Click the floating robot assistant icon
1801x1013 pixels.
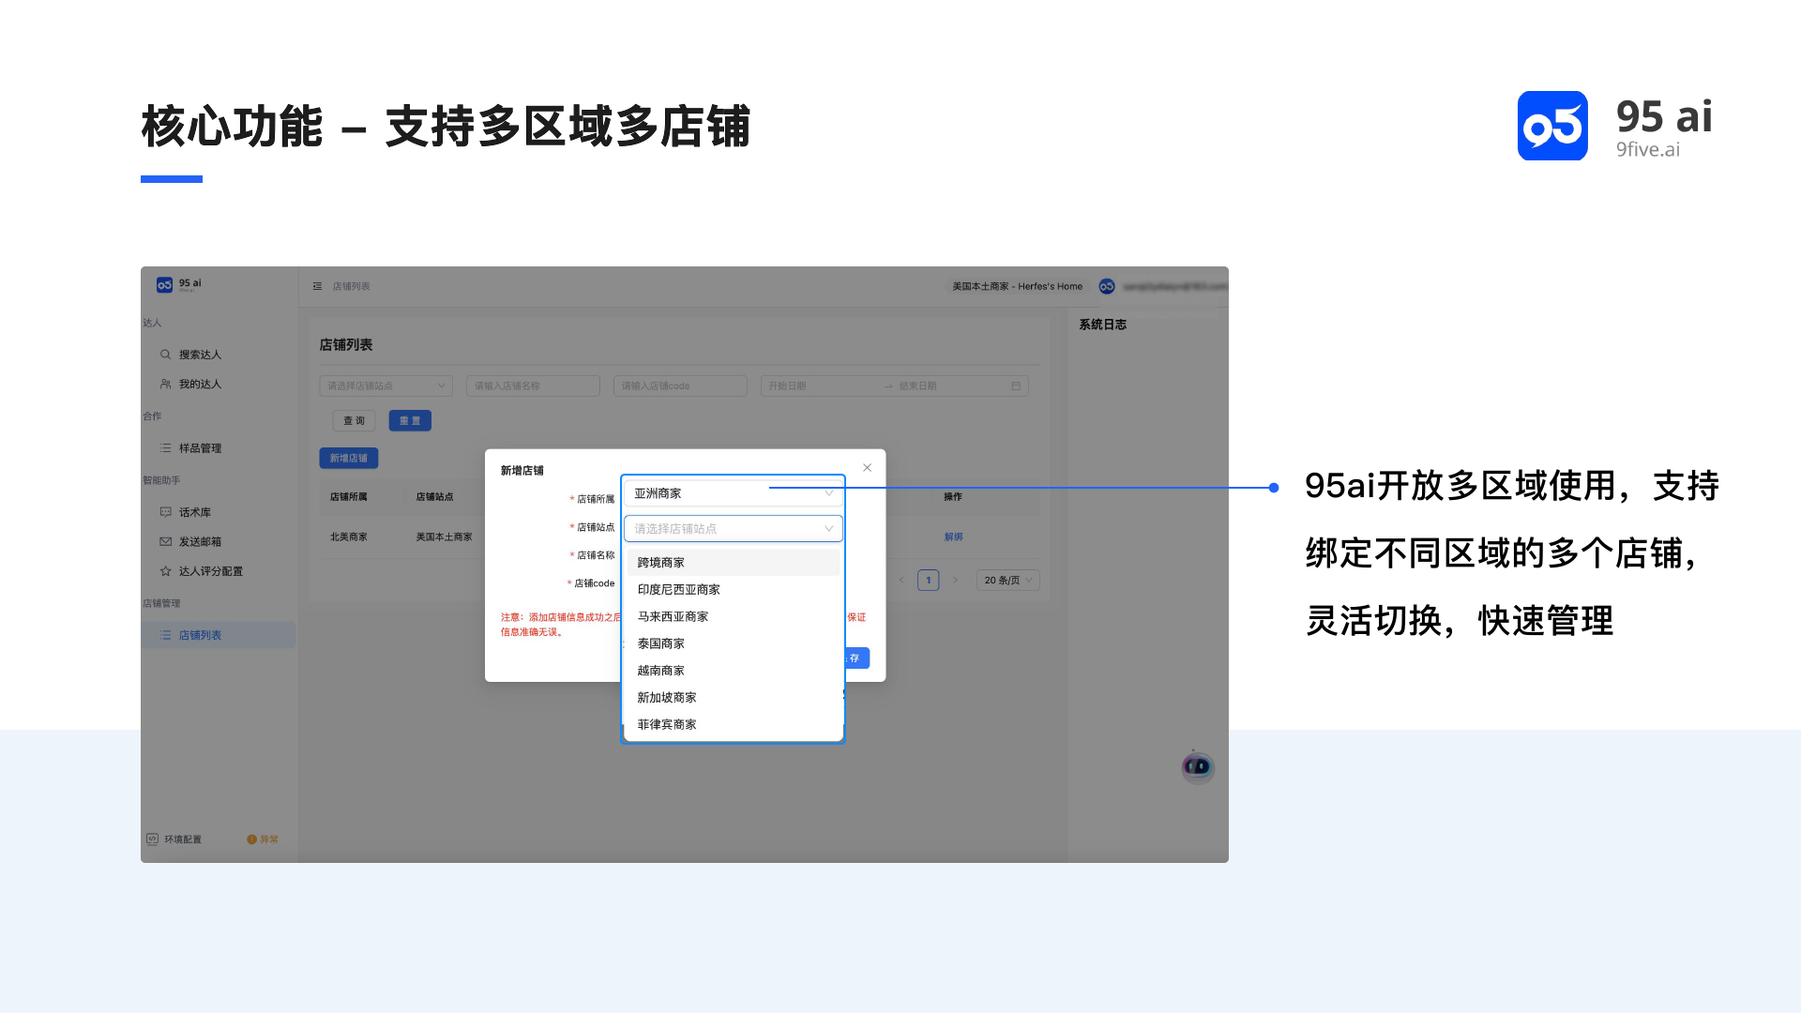1198,766
